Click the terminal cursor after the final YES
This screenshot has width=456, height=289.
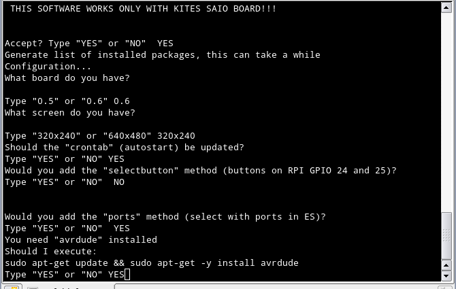click(x=127, y=275)
